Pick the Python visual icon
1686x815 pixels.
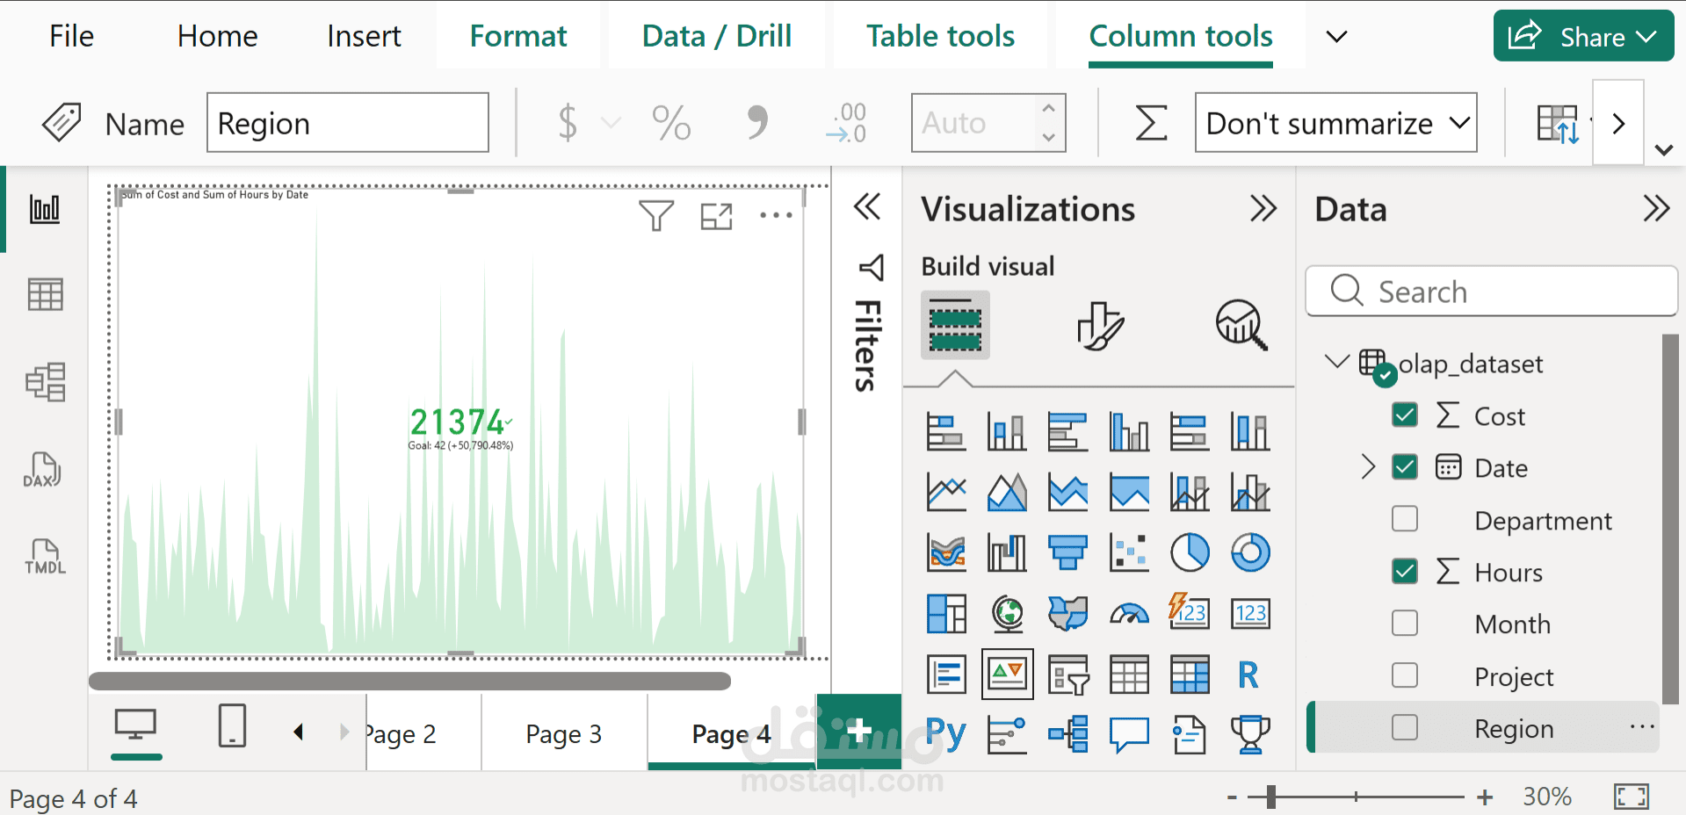(x=946, y=733)
